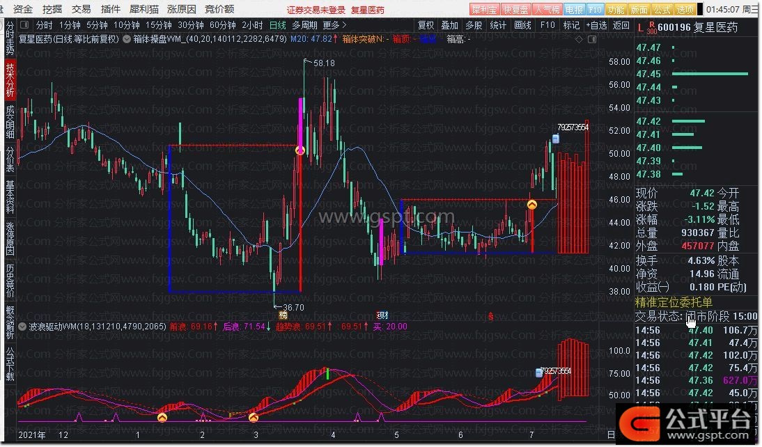Switch to 分时 period
The image size is (762, 447).
(x=44, y=25)
